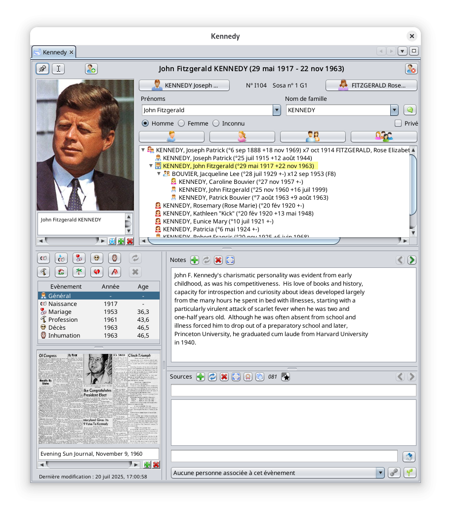
Task: Select the Inconnu radio button
Action: 216,124
